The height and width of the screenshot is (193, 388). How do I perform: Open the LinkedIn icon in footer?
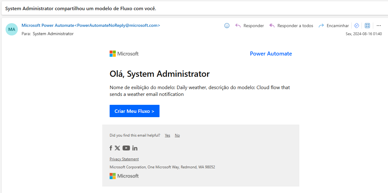[135, 148]
